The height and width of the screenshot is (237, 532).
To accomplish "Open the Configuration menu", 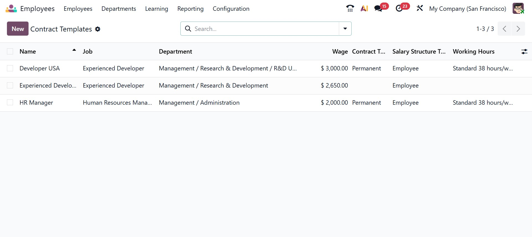I will point(231,9).
